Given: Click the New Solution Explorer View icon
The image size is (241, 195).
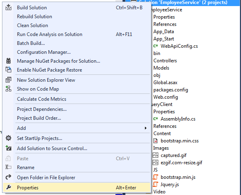Looking at the screenshot, I should pos(8,80).
